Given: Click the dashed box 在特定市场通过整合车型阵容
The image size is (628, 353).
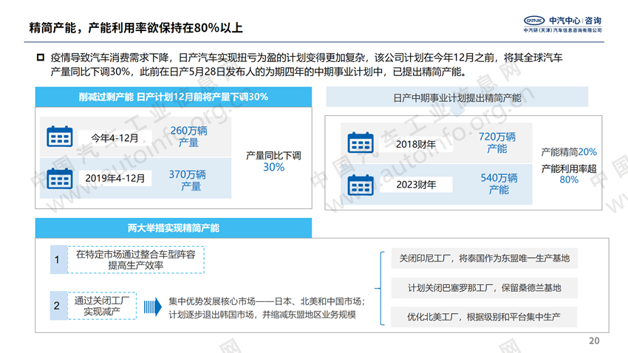Looking at the screenshot, I should point(136,260).
